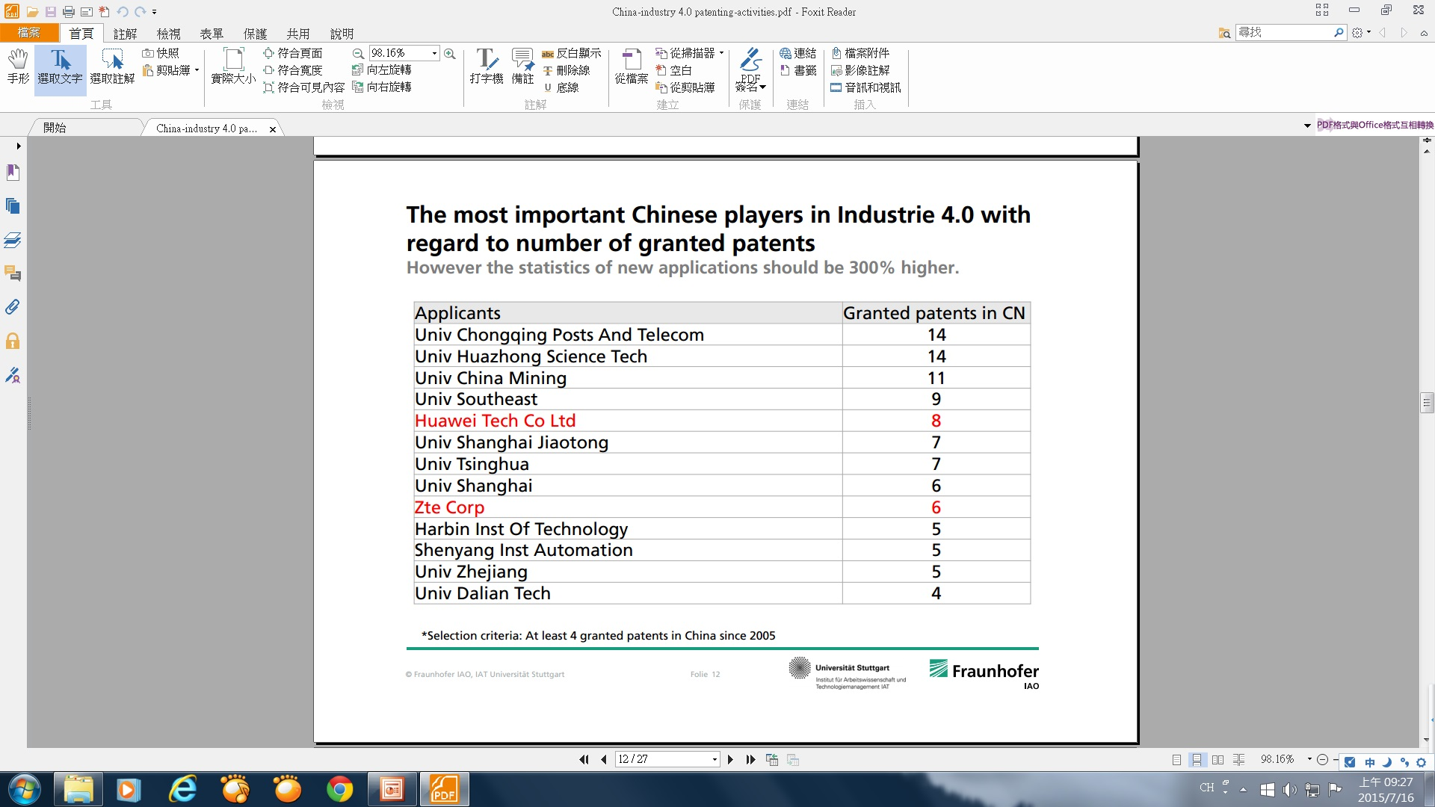This screenshot has height=807, width=1435.
Task: Switch to the Comment (註解) ribbon tab
Action: [125, 34]
